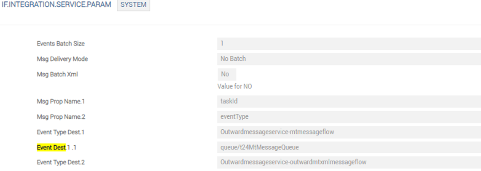Click the queue/t24MtMessageQueue field
The image size is (481, 171).
[x=349, y=147]
